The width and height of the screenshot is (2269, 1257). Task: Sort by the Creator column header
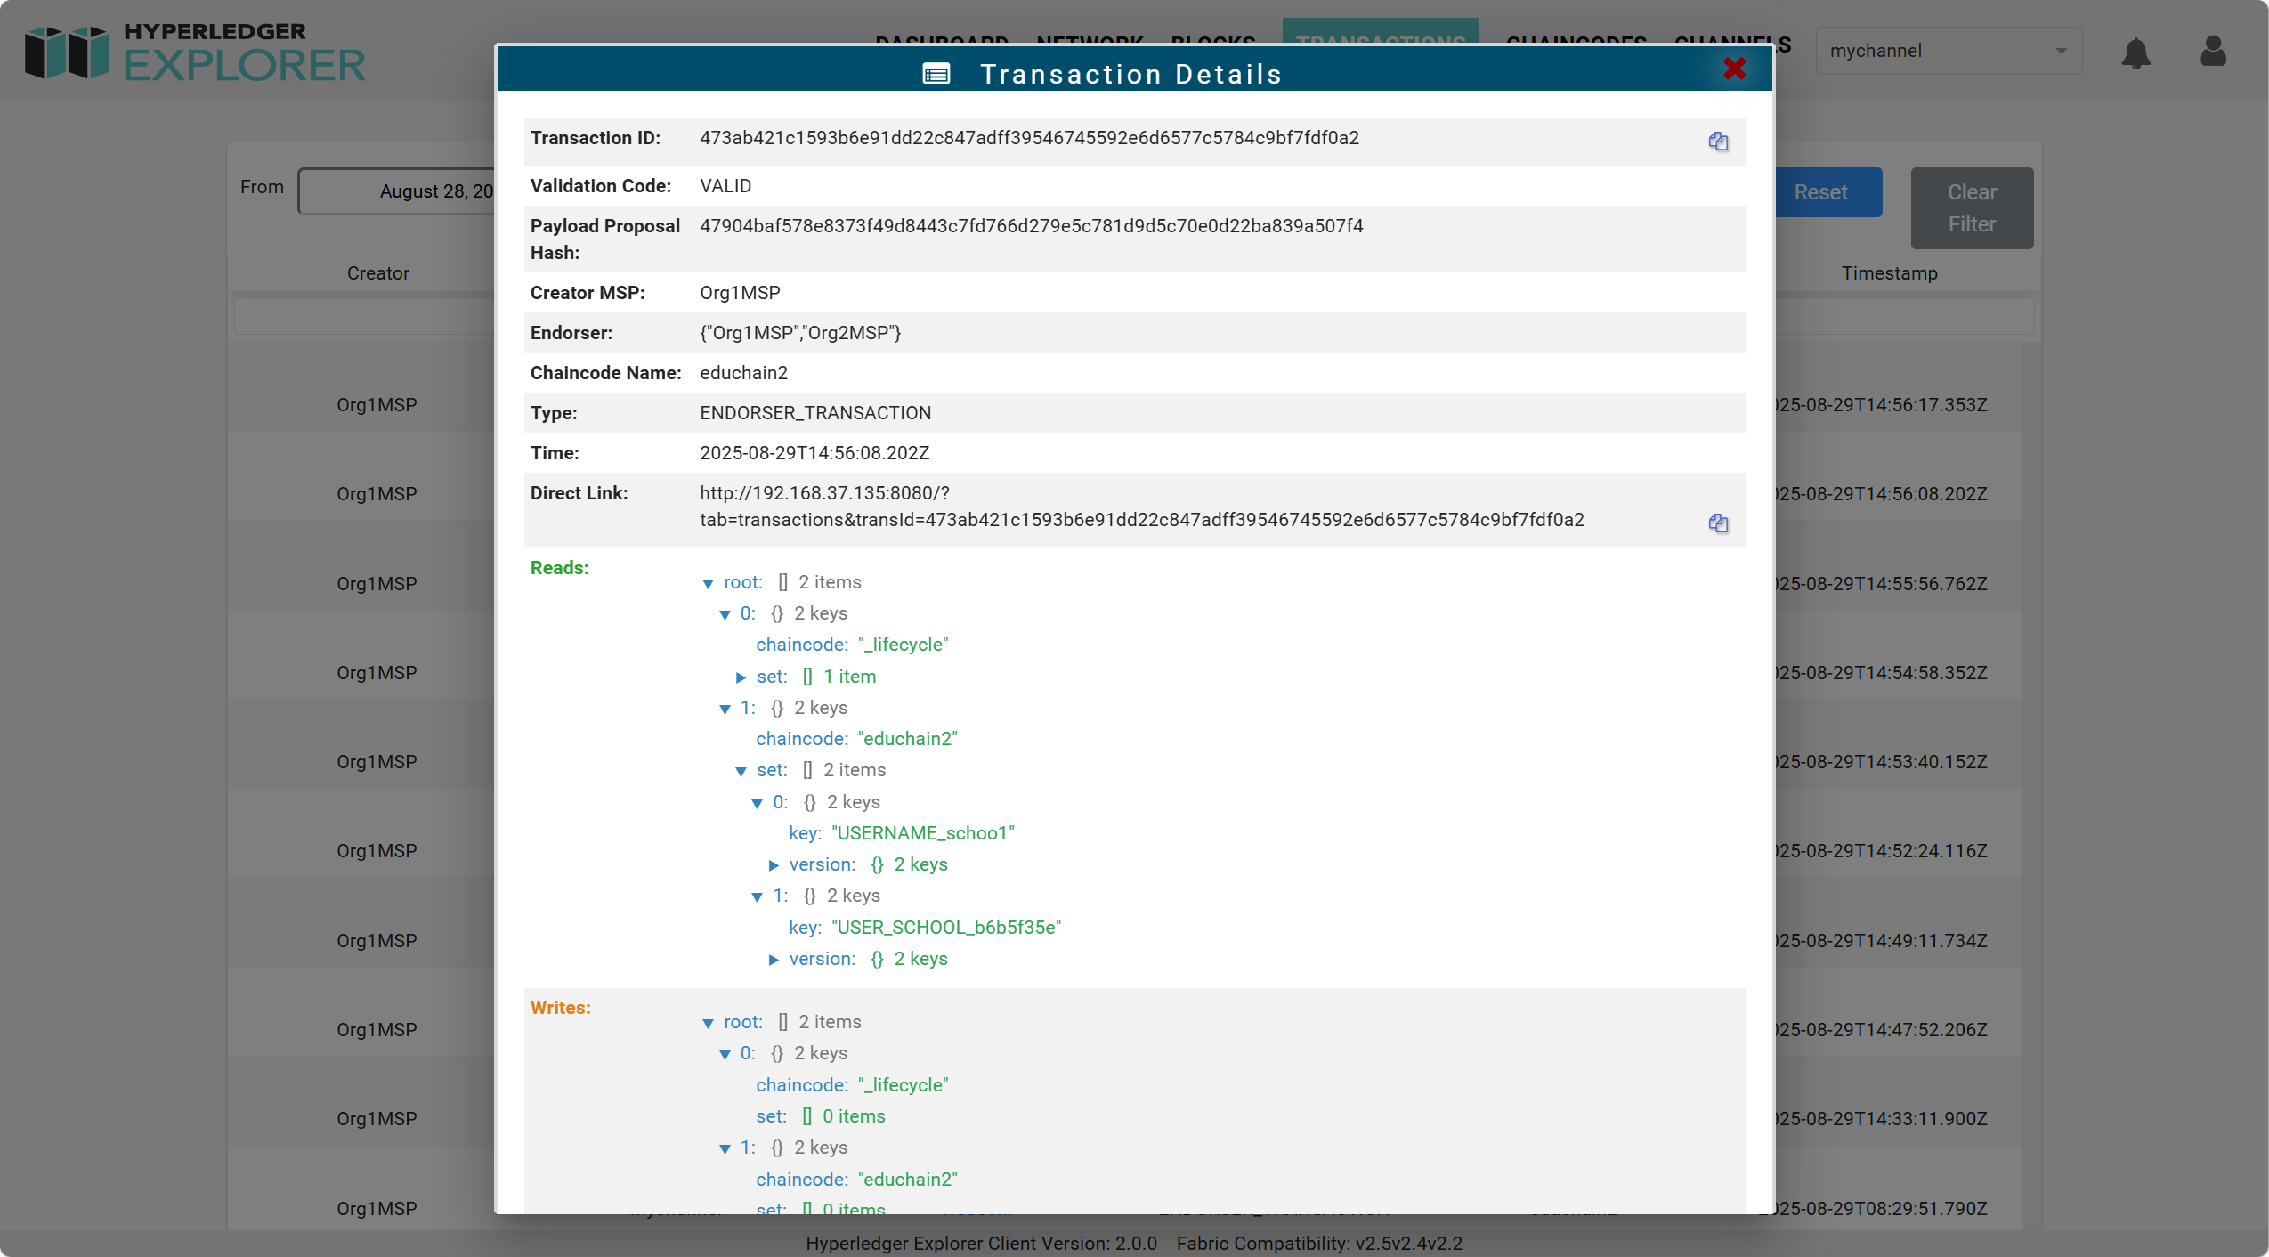coord(377,273)
